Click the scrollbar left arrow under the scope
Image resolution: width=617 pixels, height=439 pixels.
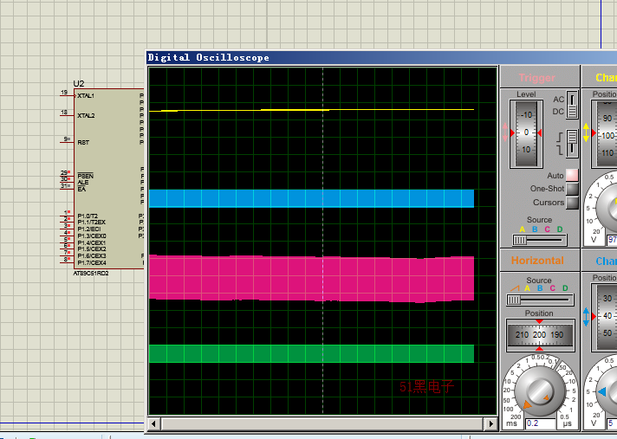click(x=153, y=423)
